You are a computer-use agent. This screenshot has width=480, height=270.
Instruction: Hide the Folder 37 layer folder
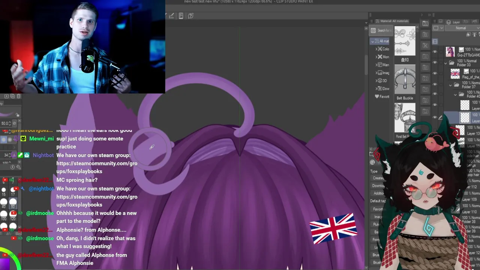click(435, 84)
